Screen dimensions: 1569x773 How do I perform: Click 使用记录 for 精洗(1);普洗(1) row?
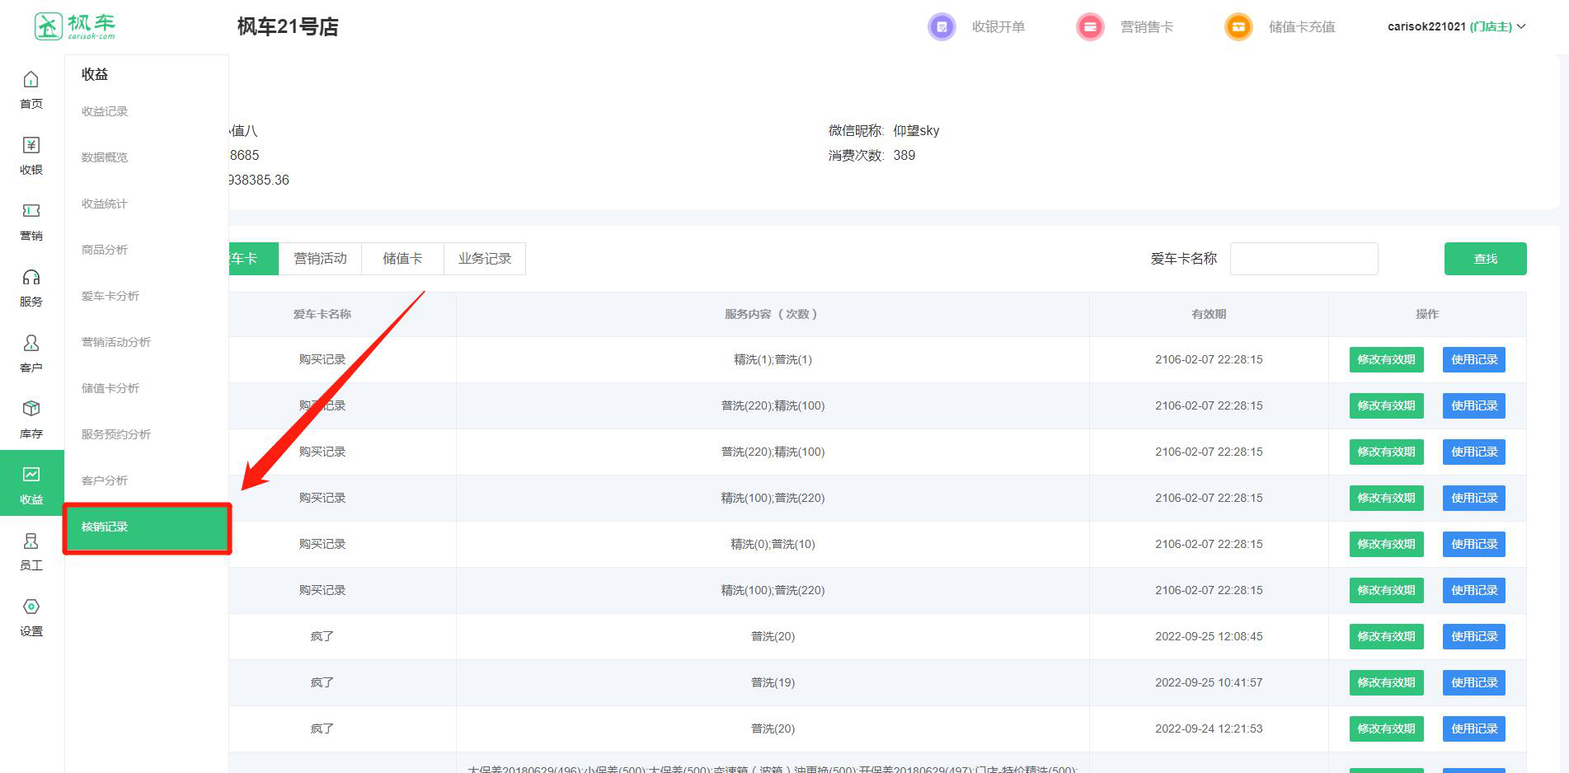point(1474,359)
